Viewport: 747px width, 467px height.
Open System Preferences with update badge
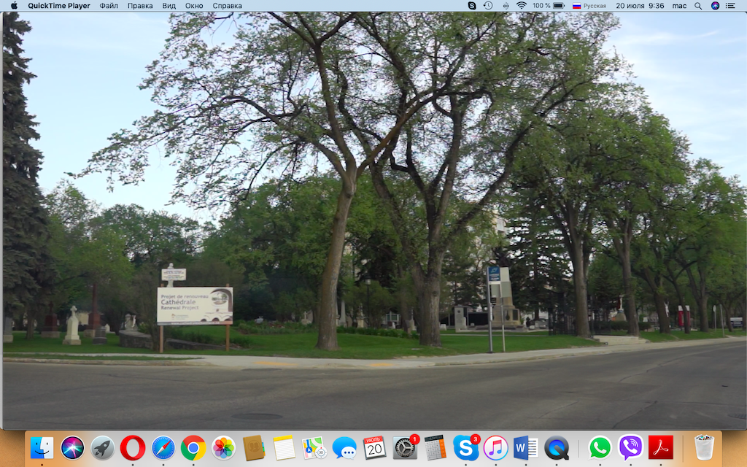click(x=406, y=447)
